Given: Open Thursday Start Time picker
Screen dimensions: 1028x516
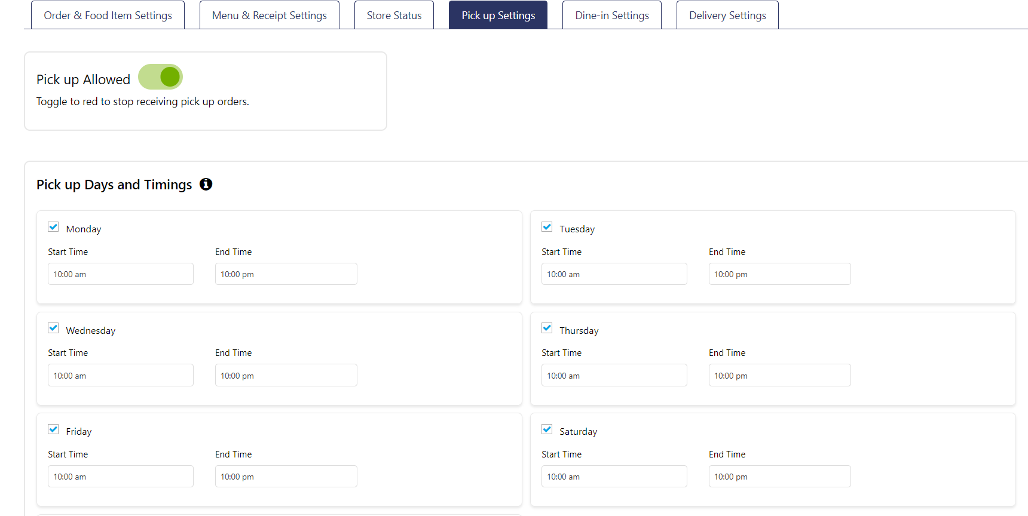Looking at the screenshot, I should tap(614, 376).
